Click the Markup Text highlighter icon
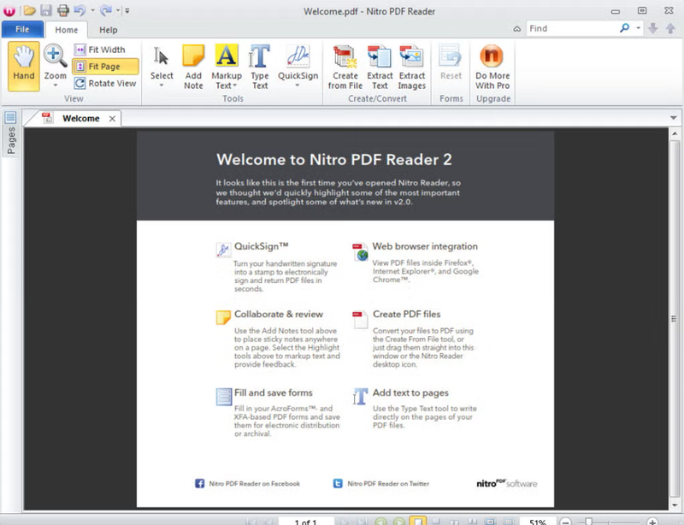This screenshot has height=525, width=684. (227, 56)
